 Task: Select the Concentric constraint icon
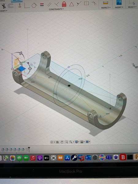79,3
